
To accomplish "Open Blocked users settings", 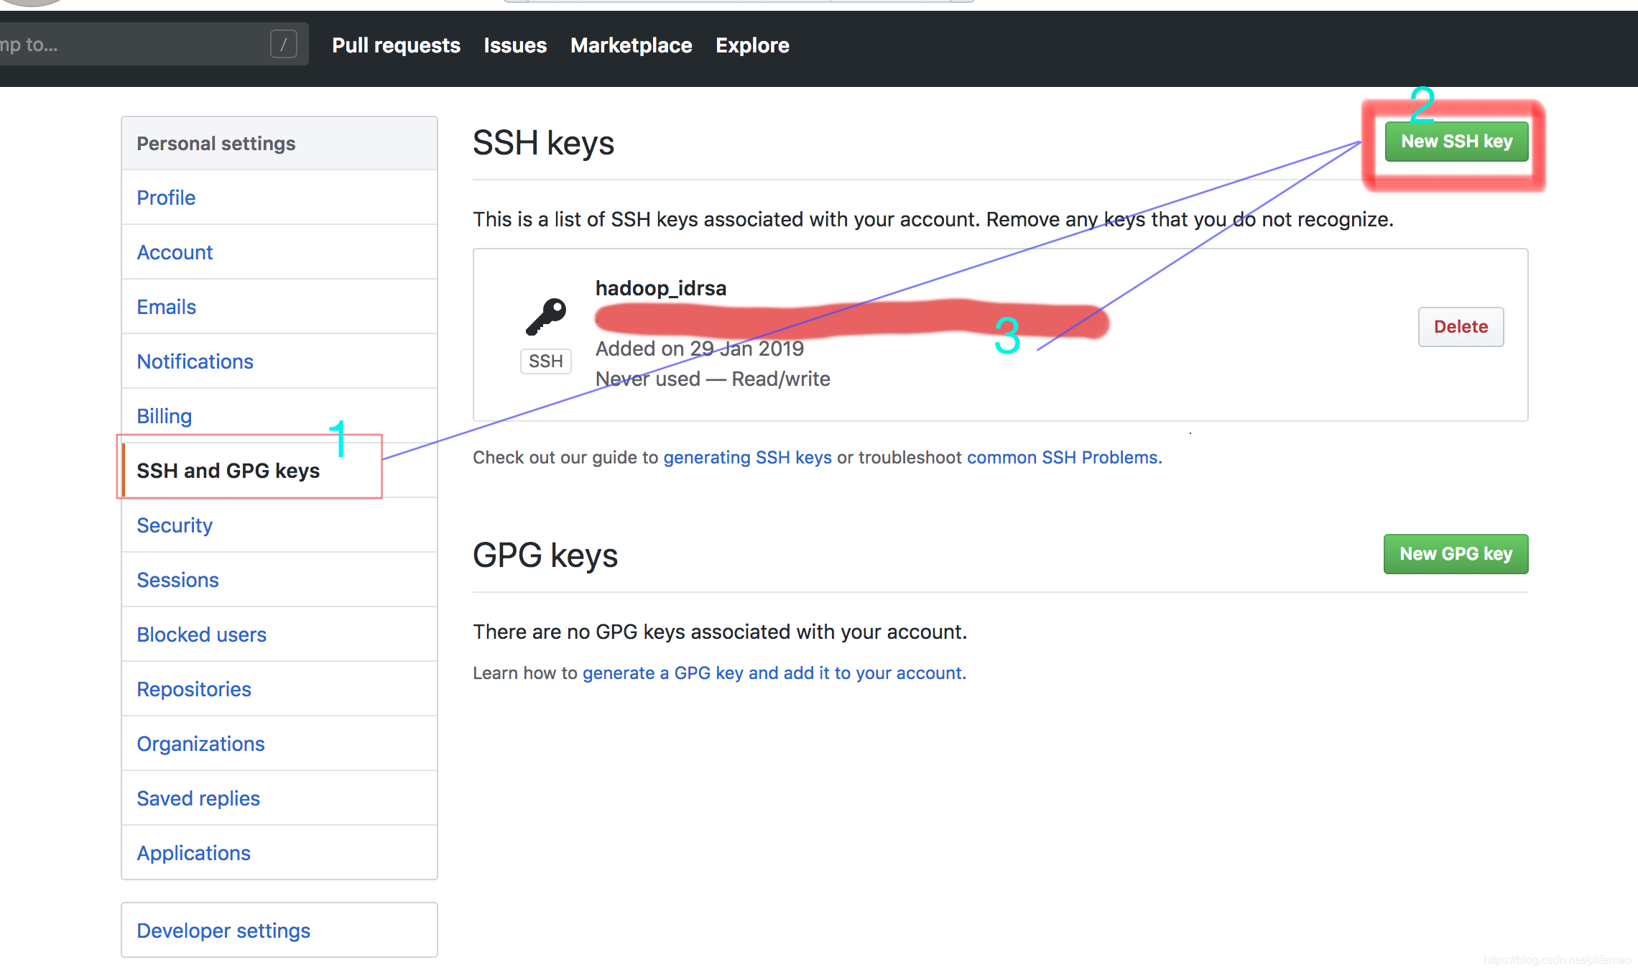I will click(279, 635).
